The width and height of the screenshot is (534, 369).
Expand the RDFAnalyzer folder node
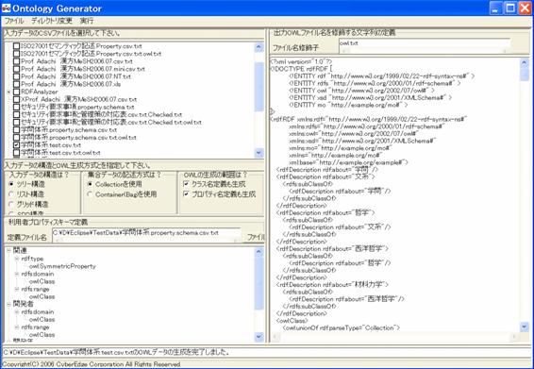(x=8, y=92)
